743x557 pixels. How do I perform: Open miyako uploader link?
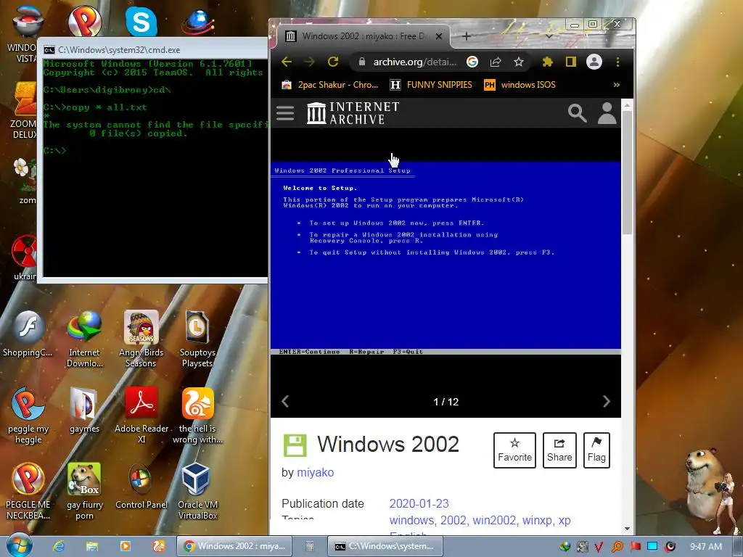pyautogui.click(x=315, y=473)
